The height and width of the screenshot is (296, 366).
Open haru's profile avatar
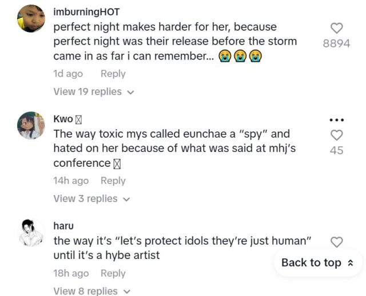pyautogui.click(x=31, y=233)
